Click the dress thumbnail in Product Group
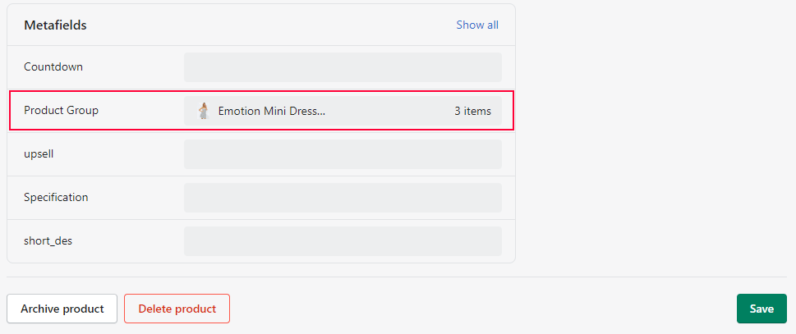The height and width of the screenshot is (334, 796). [x=204, y=111]
